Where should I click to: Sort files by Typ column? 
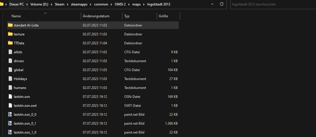[127, 16]
